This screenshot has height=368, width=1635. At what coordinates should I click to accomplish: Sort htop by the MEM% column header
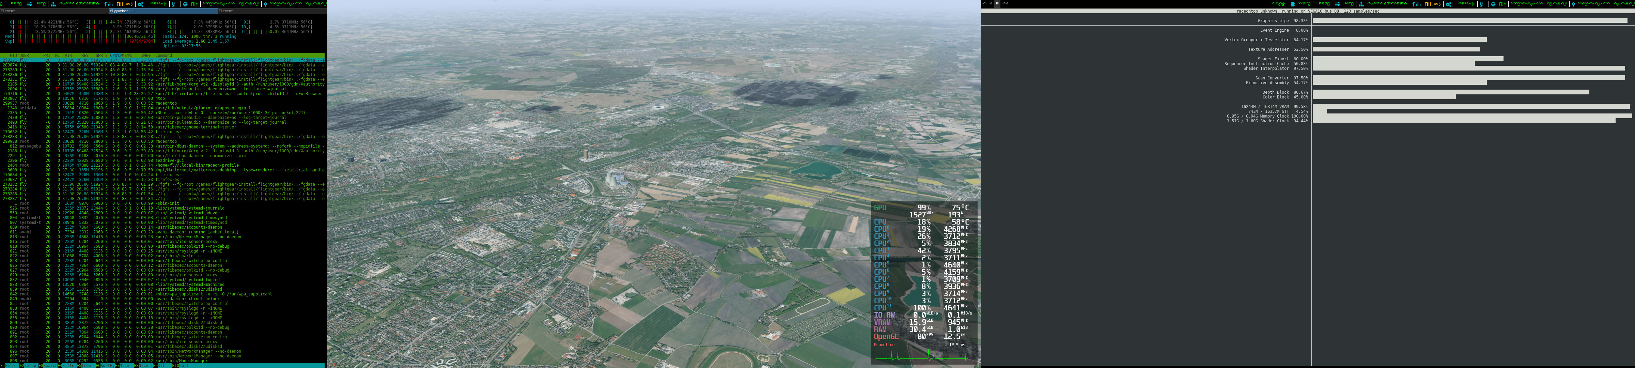[126, 55]
